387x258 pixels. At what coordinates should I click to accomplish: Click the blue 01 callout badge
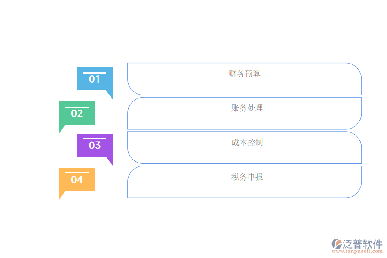(95, 79)
